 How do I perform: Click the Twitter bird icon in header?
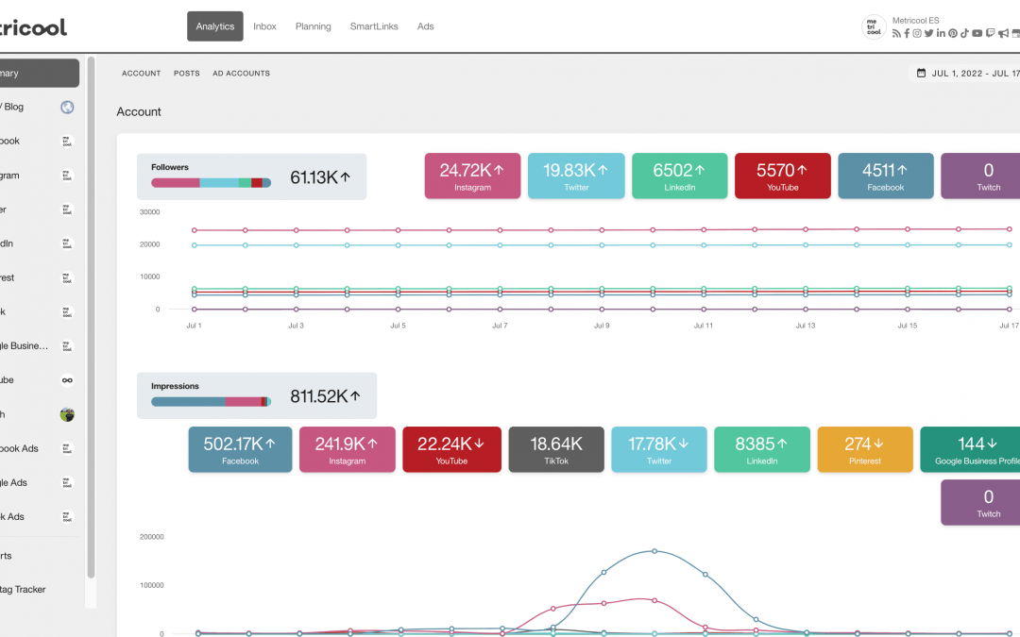pos(929,33)
